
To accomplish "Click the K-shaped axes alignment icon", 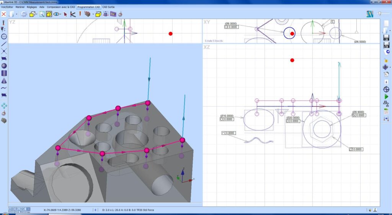I will (73, 14).
